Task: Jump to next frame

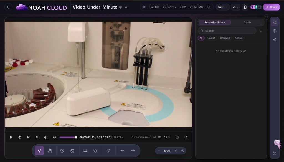Action: point(37,137)
